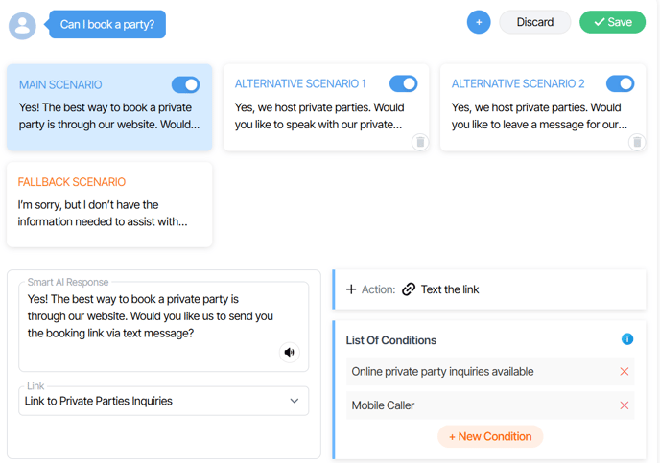
Task: Turn off Alternative Scenario 2 switch
Action: point(620,83)
